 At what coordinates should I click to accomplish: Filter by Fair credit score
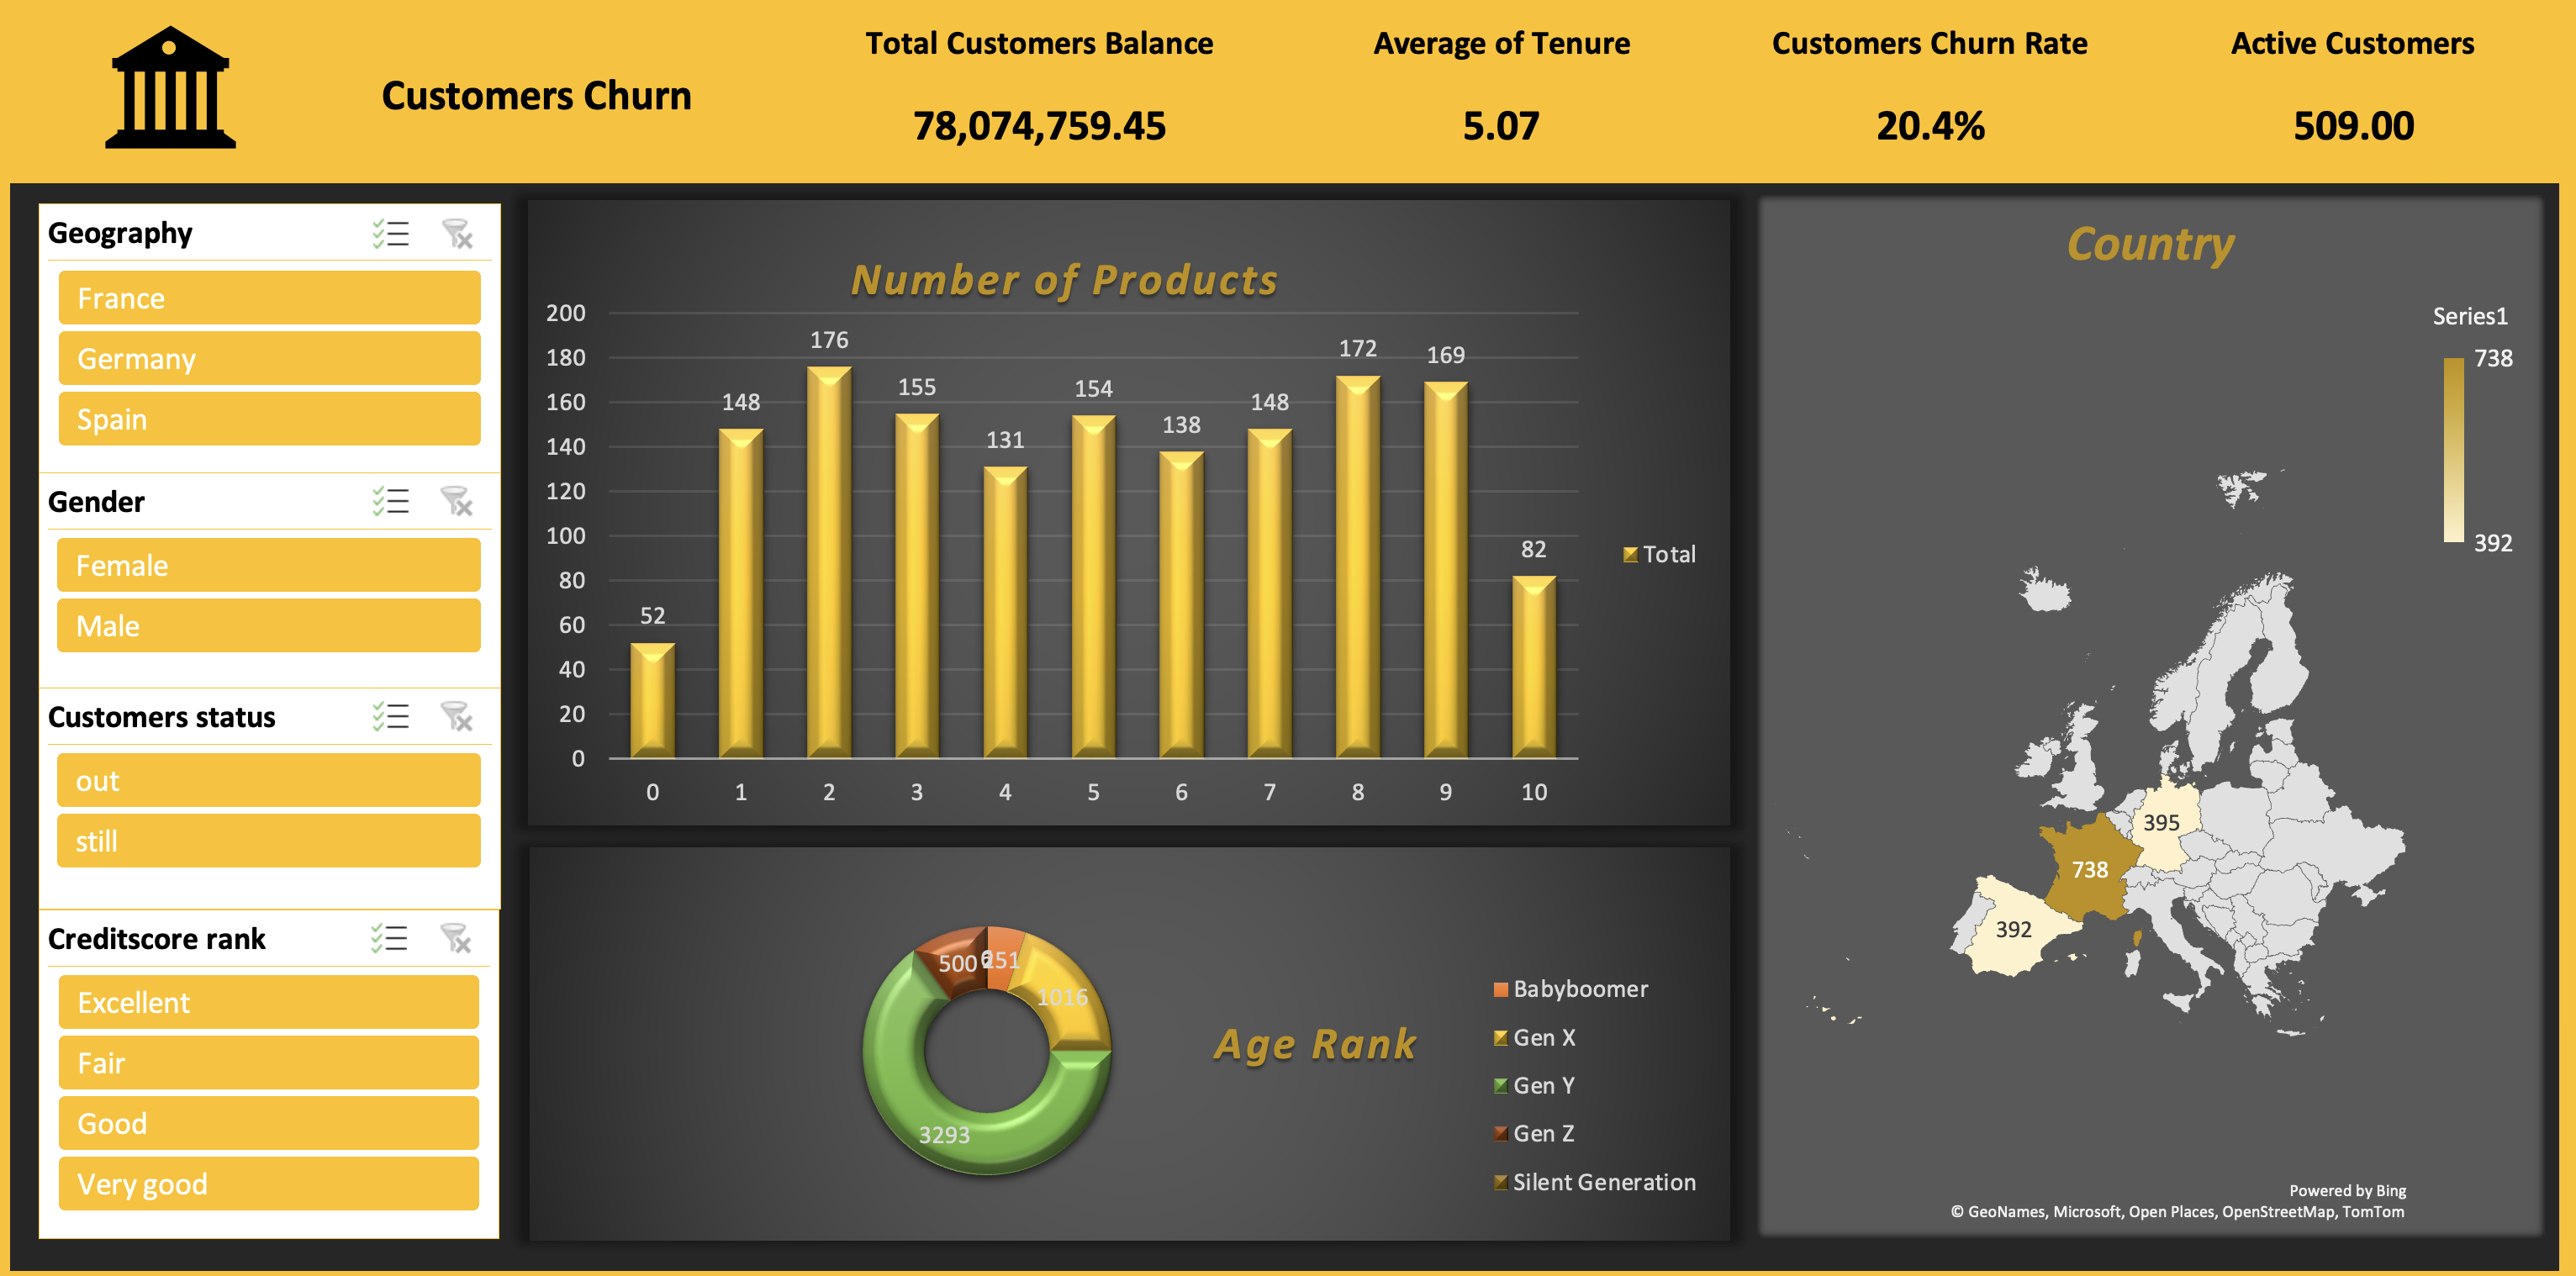point(269,1063)
